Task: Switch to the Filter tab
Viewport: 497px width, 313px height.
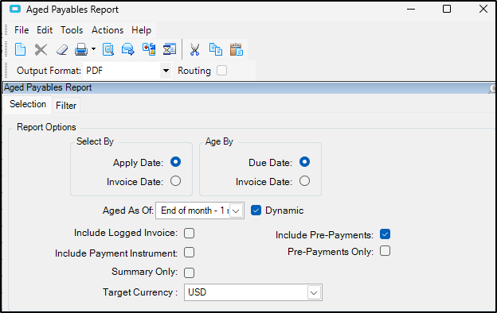Action: tap(66, 106)
